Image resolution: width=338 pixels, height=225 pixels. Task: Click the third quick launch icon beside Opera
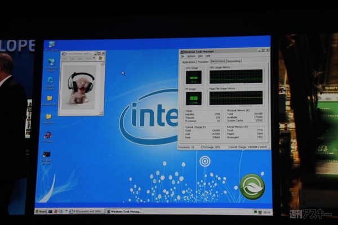tap(61, 211)
